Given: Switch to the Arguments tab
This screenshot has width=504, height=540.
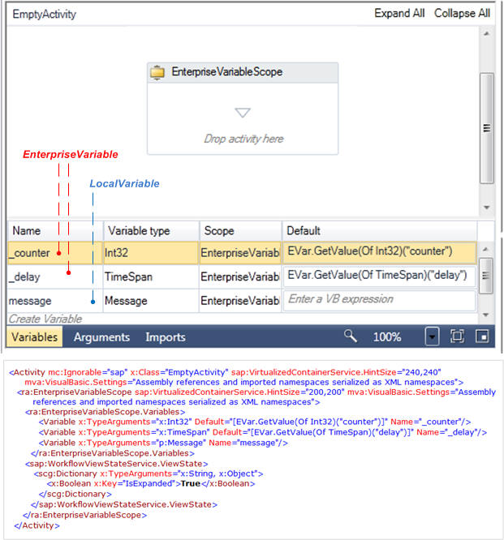Looking at the screenshot, I should pos(101,337).
